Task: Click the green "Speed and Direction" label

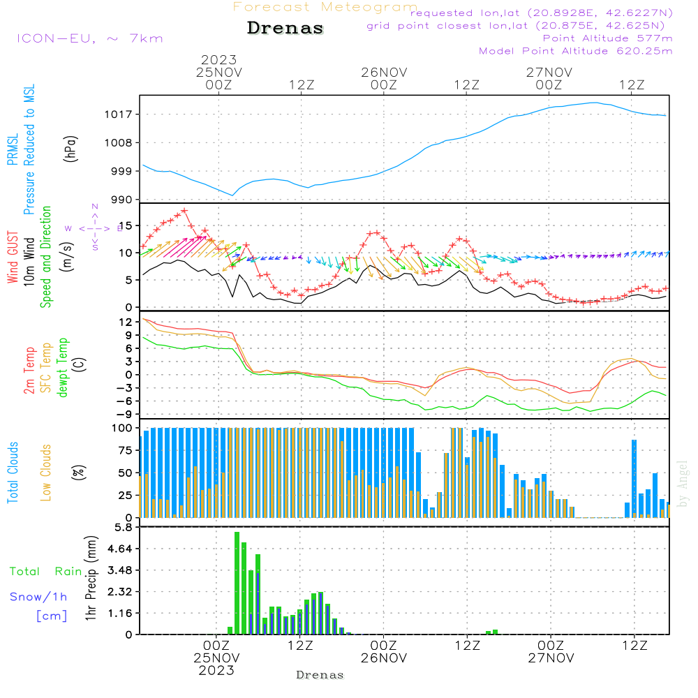Action: pyautogui.click(x=45, y=257)
